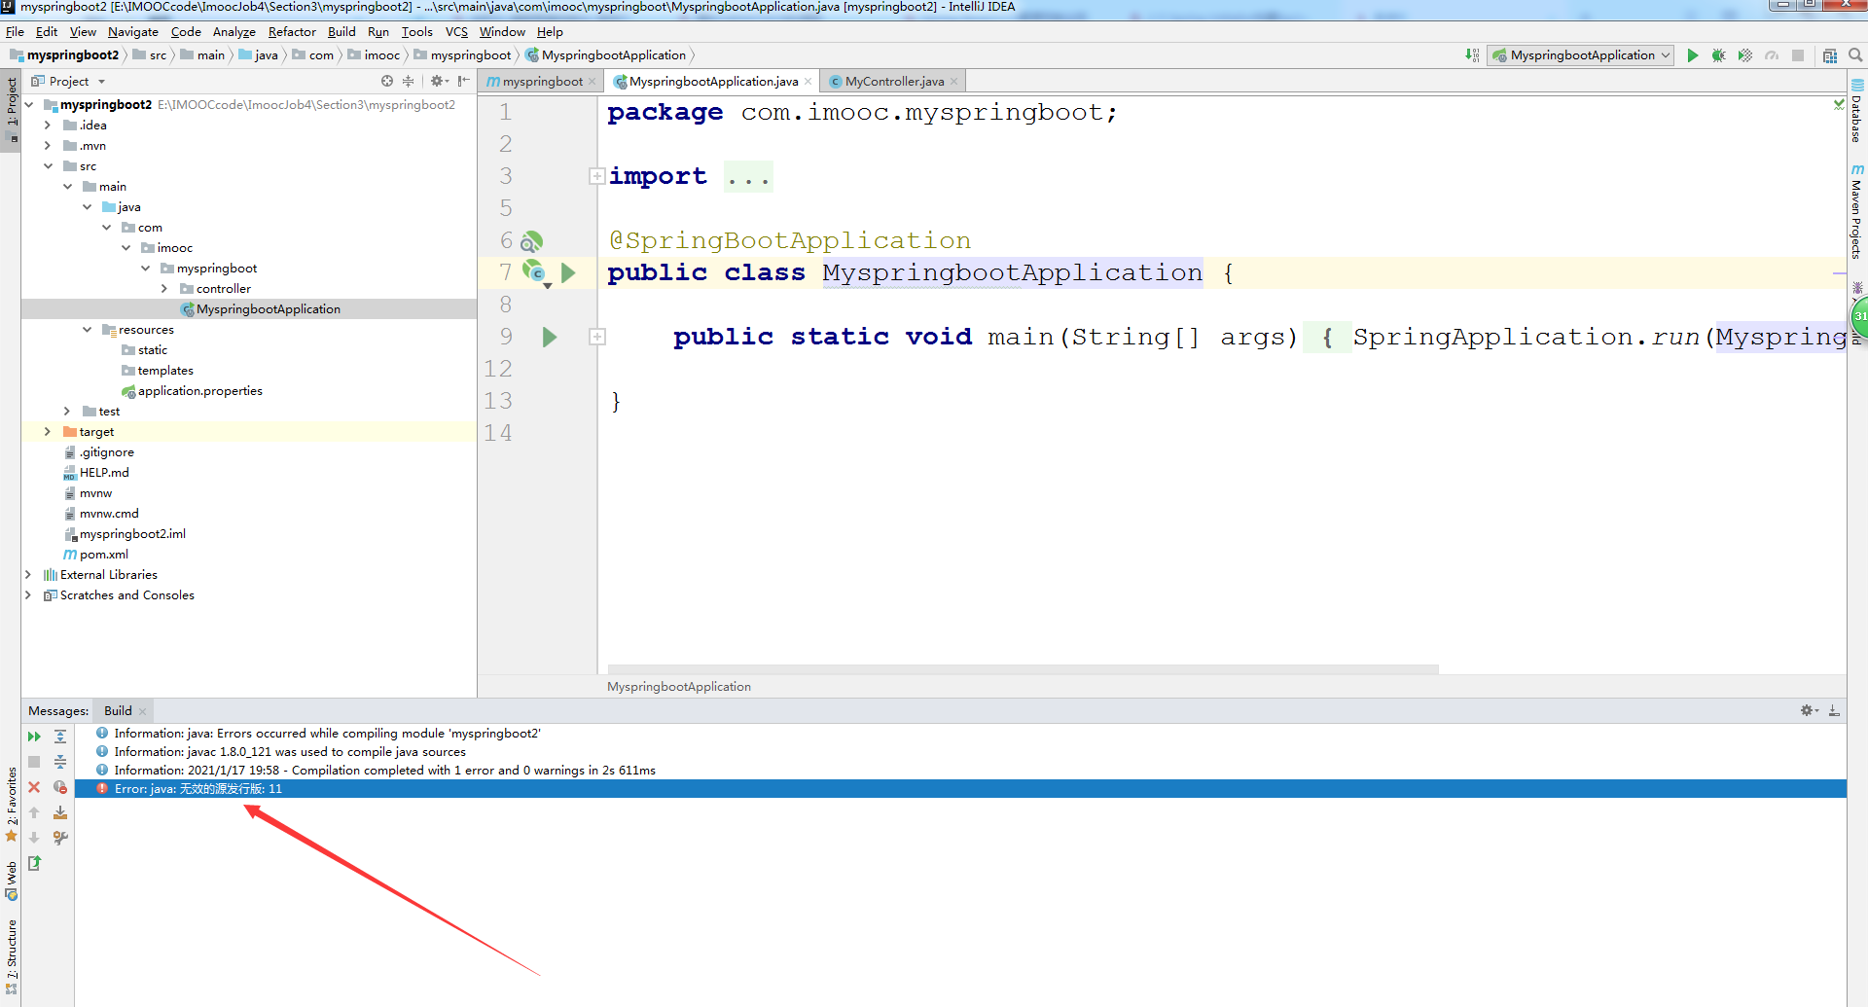Screen dimensions: 1868x1007
Task: Open the Navigate menu
Action: click(x=133, y=31)
